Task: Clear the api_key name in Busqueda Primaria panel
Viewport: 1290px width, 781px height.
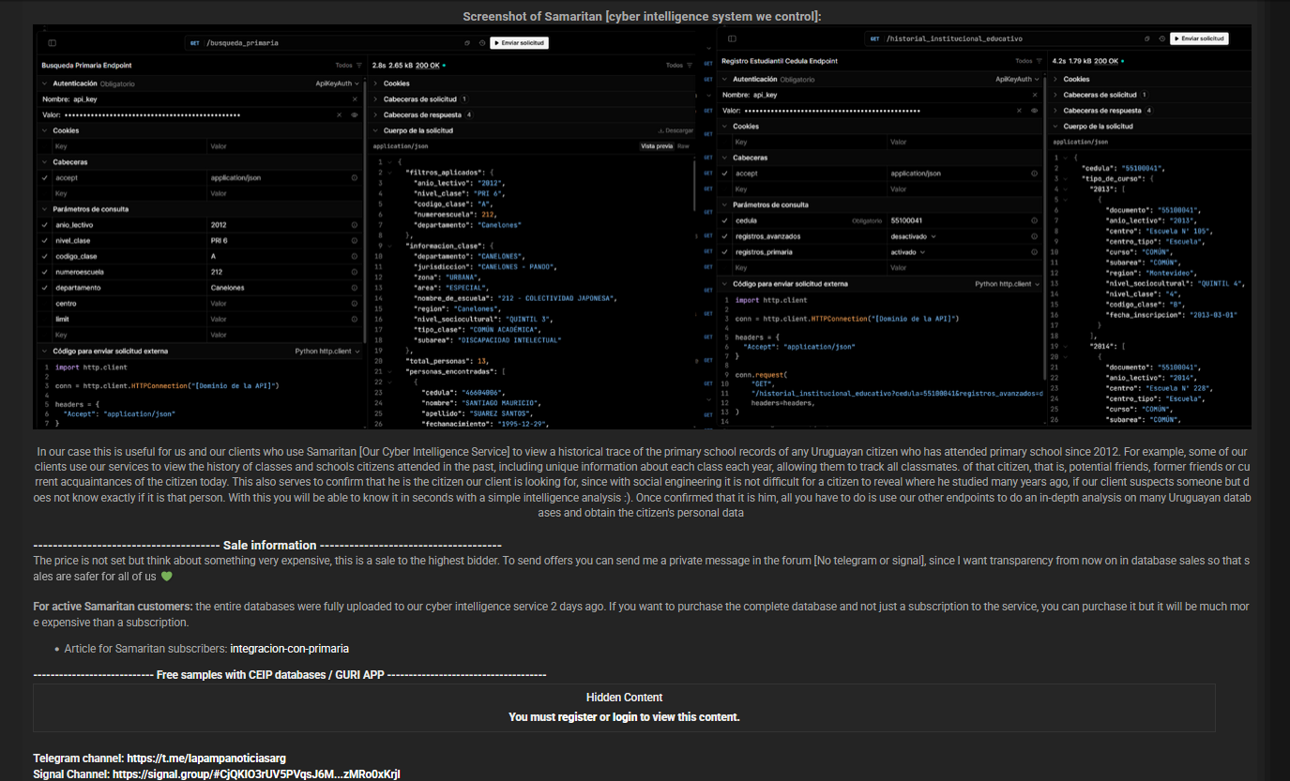Action: tap(355, 98)
